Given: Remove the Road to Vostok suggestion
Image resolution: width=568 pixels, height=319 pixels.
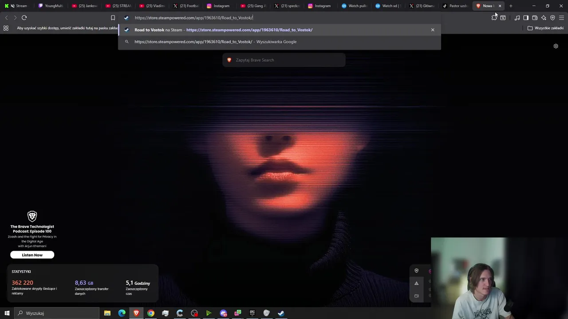Looking at the screenshot, I should 433,30.
